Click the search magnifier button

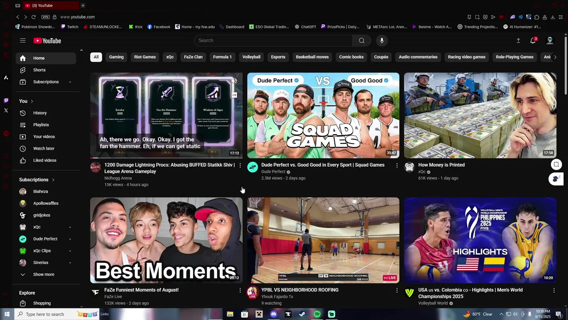pyautogui.click(x=362, y=40)
